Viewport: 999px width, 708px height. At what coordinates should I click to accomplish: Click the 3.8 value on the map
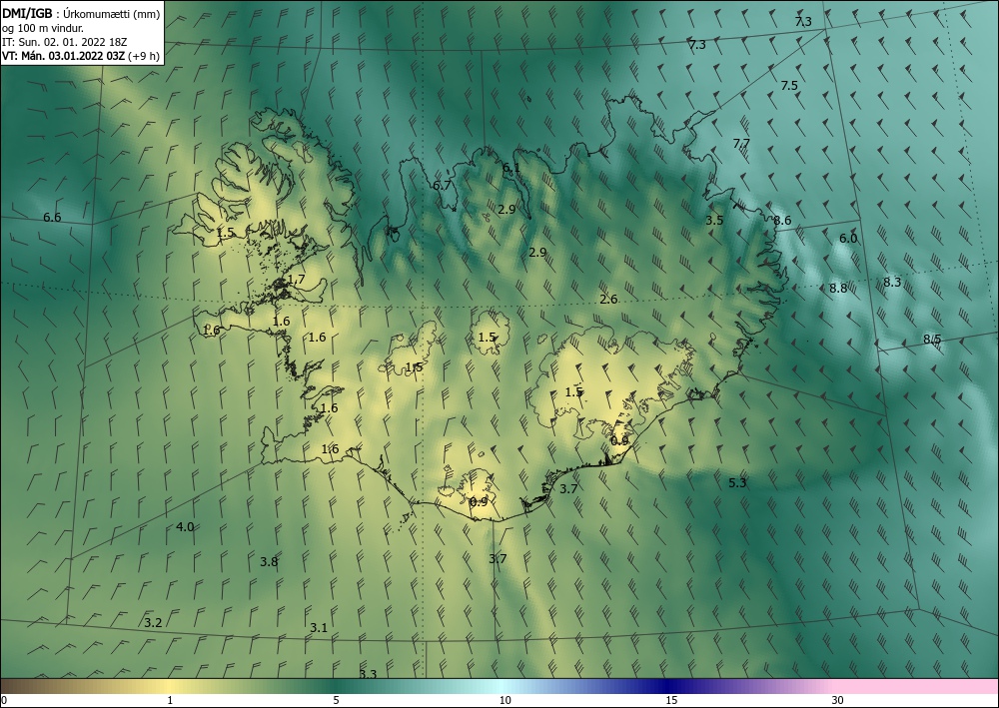[269, 562]
